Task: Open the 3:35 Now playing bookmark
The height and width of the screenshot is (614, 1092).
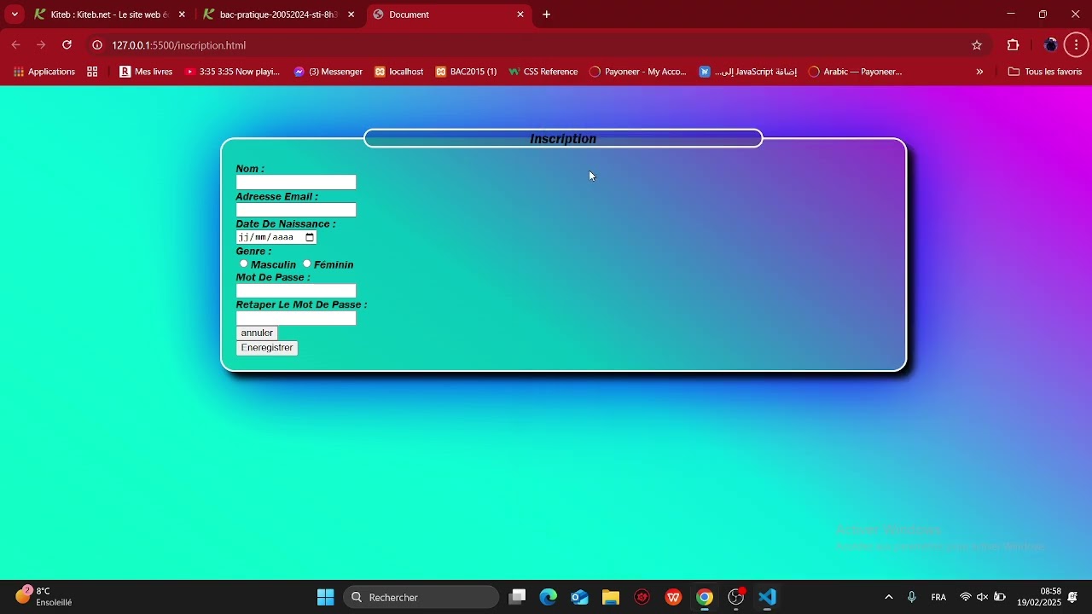Action: point(232,72)
